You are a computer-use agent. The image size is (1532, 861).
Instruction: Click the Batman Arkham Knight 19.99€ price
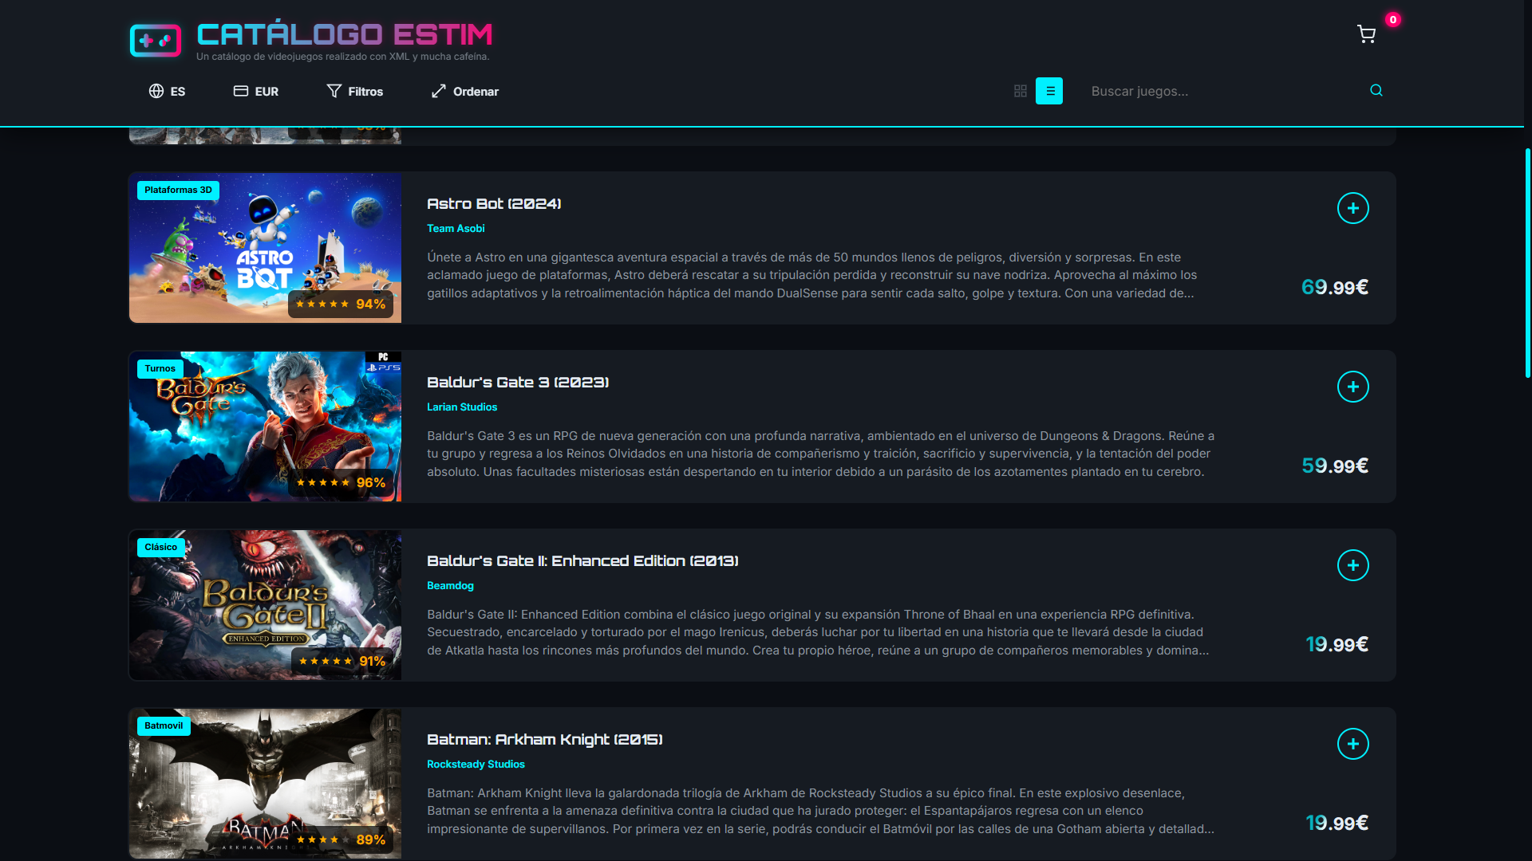[x=1337, y=823]
